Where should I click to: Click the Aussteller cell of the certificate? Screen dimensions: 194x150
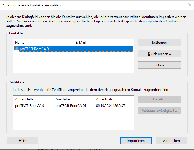click(x=71, y=106)
